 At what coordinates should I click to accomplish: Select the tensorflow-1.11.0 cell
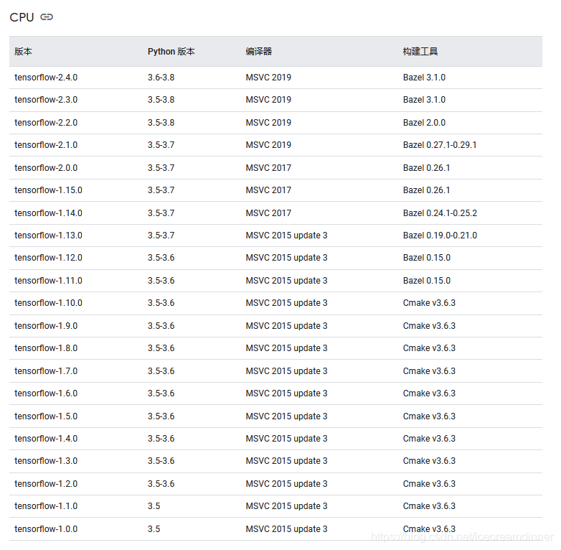[48, 280]
